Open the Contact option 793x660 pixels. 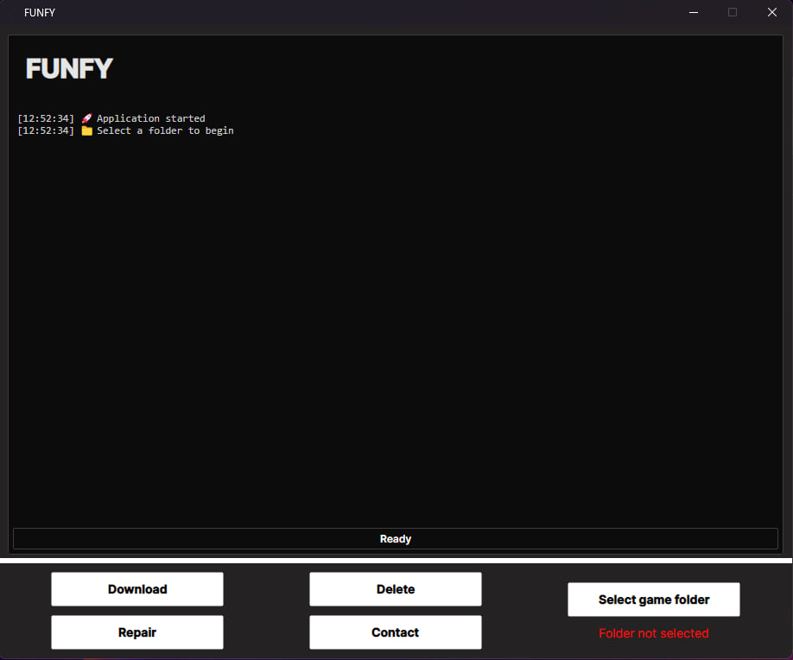tap(395, 632)
